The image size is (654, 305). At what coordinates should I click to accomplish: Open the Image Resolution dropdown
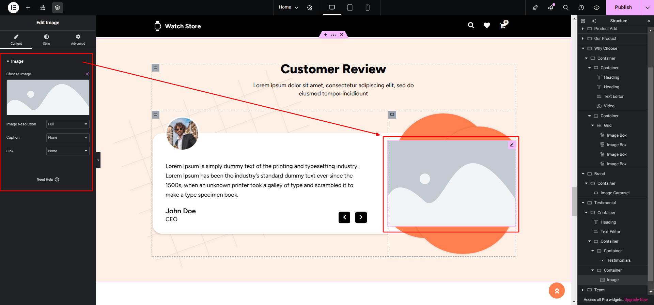coord(68,124)
